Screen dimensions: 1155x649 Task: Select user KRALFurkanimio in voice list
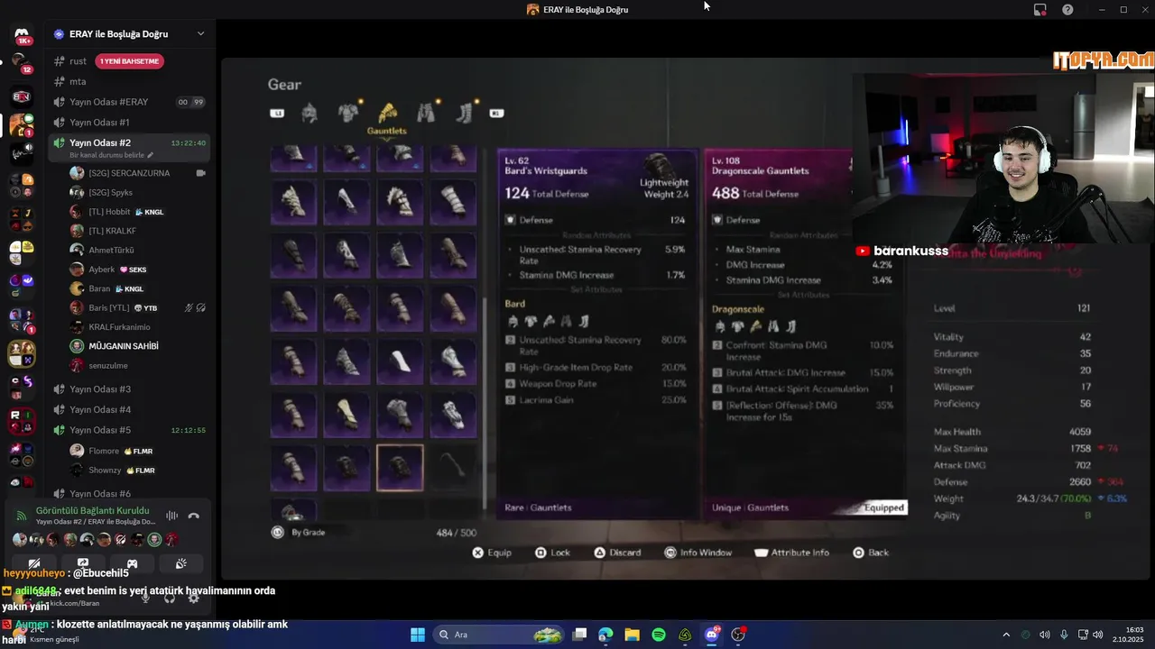click(137, 327)
